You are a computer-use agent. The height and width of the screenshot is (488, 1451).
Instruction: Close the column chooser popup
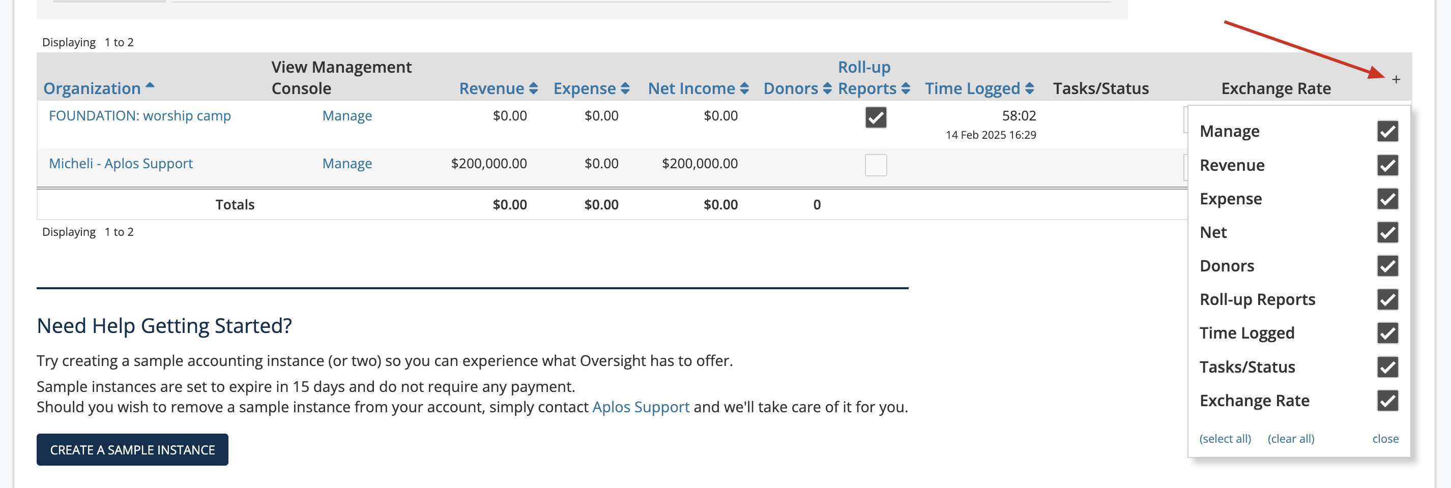pyautogui.click(x=1384, y=439)
